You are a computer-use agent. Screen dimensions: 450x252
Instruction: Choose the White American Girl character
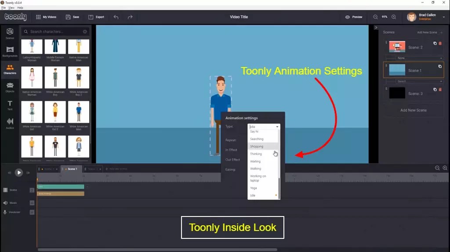click(32, 116)
